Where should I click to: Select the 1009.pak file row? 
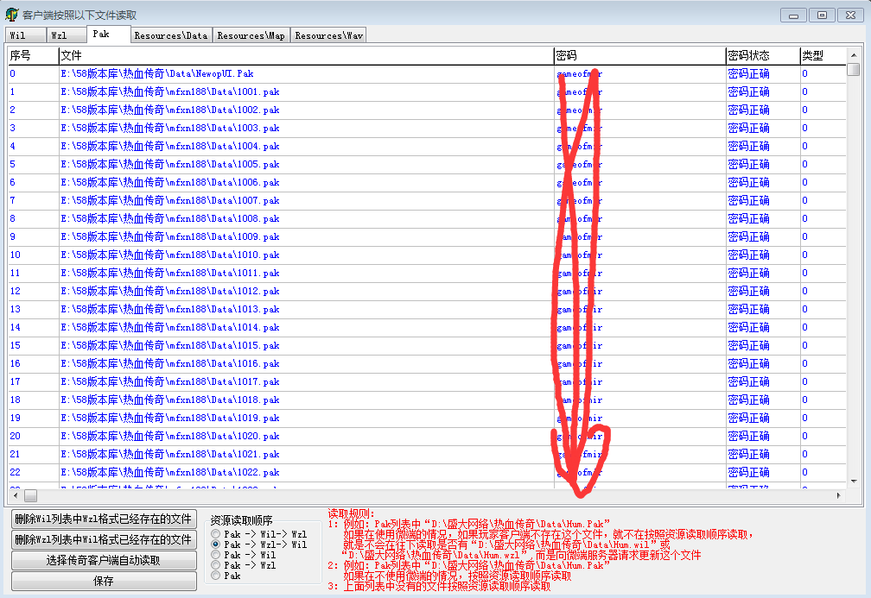(427, 236)
